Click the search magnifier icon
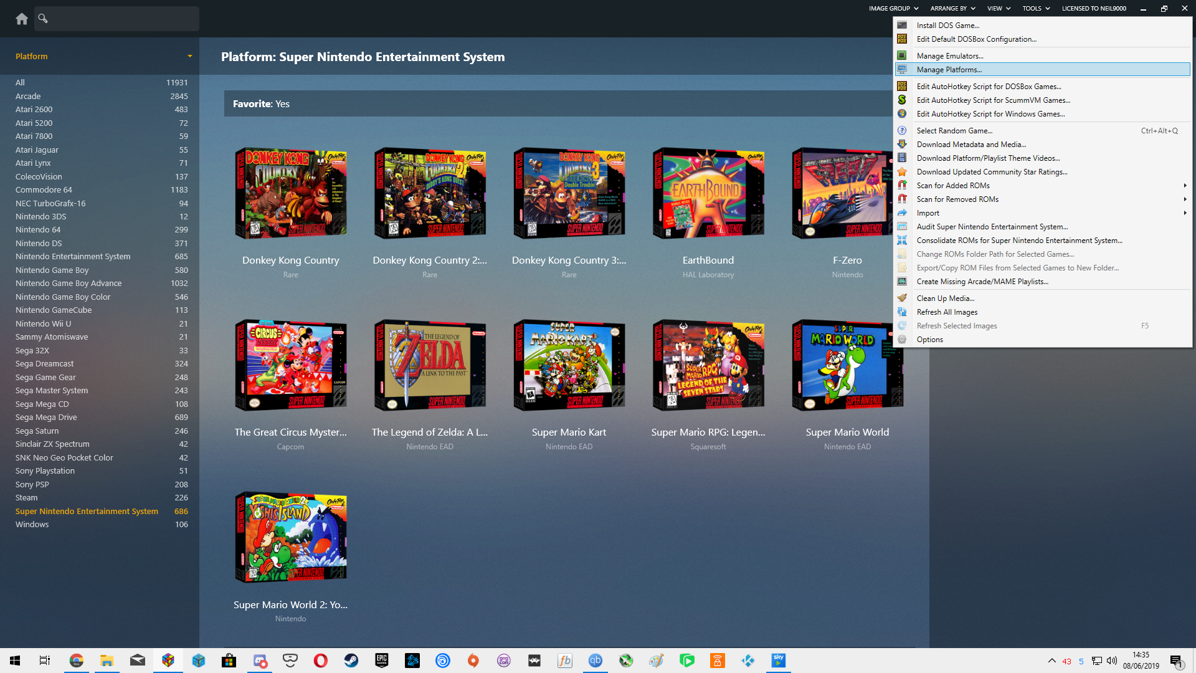Image resolution: width=1196 pixels, height=673 pixels. [43, 18]
